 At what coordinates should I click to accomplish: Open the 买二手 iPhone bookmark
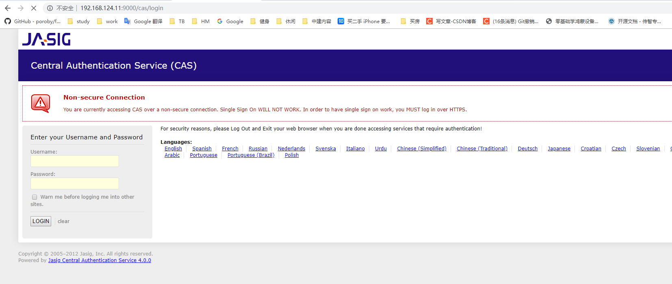tap(364, 21)
